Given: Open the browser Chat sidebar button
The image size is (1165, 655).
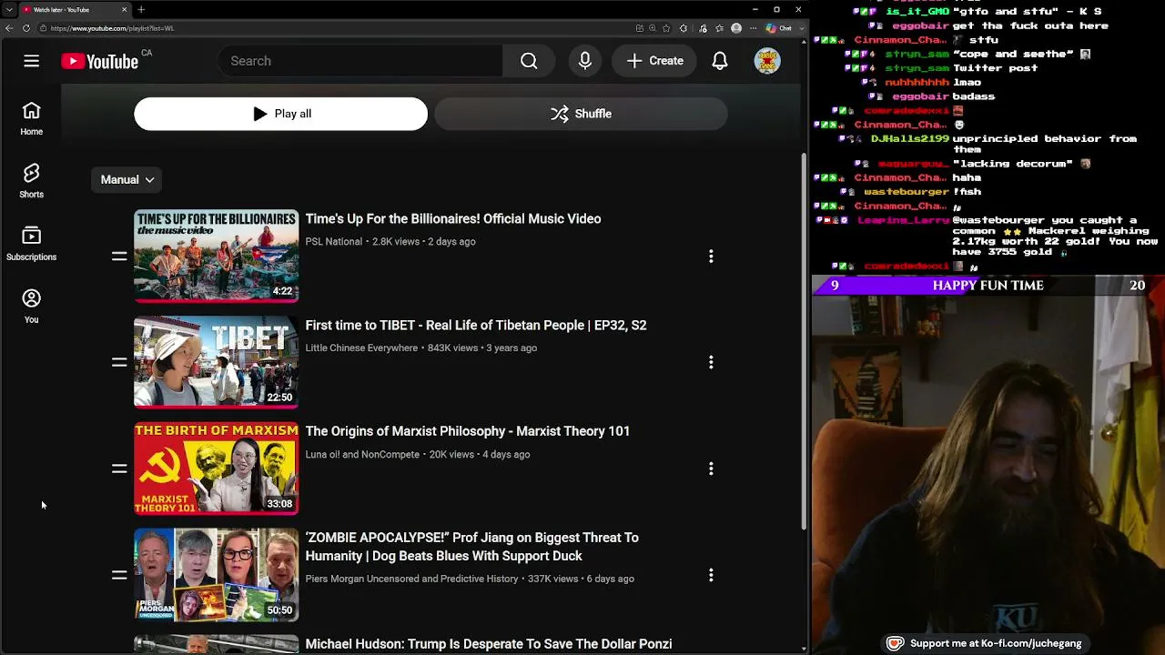Looking at the screenshot, I should [778, 28].
